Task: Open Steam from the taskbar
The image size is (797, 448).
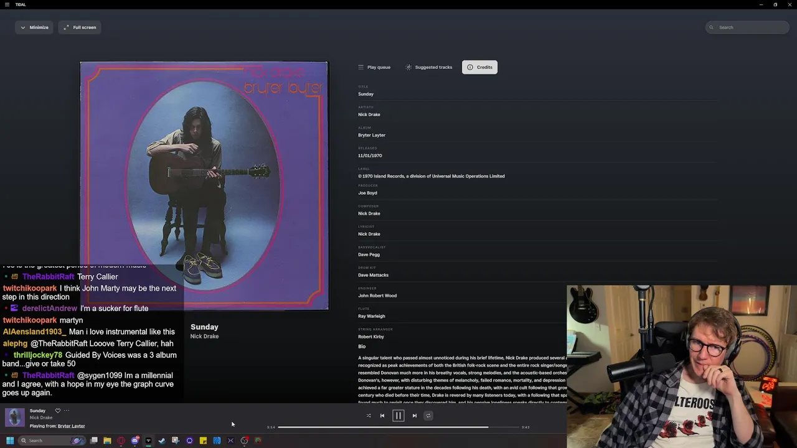Action: click(x=162, y=441)
